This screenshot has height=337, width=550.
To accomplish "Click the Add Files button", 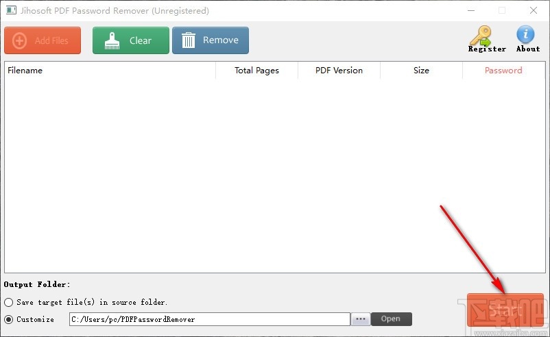I will (x=43, y=40).
